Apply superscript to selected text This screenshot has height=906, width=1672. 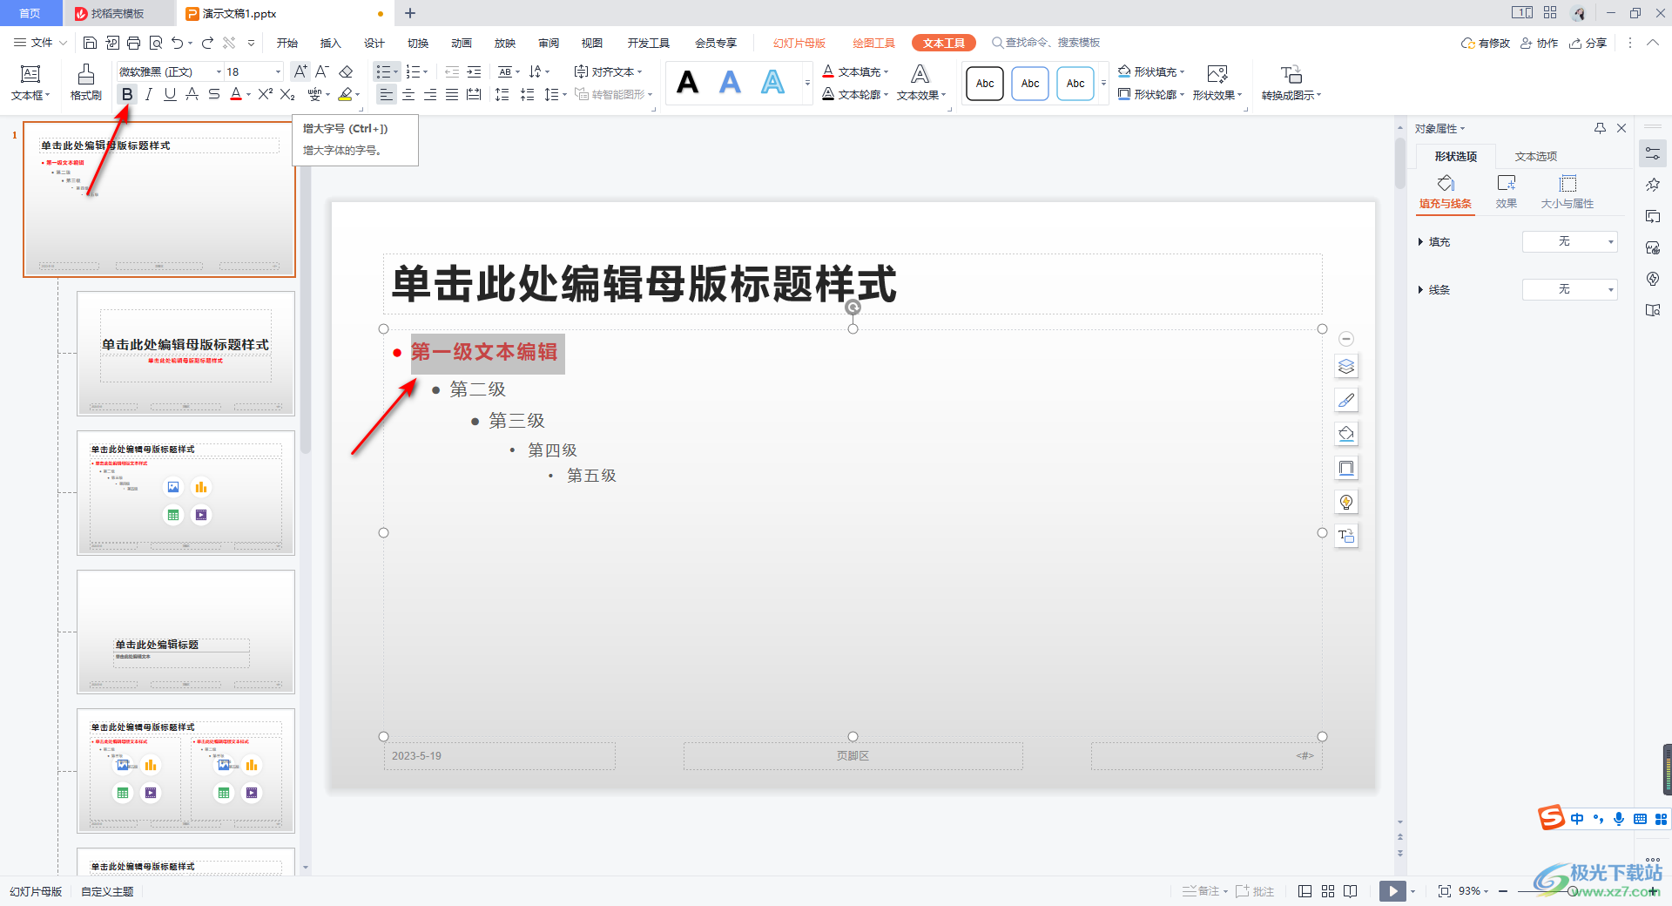pos(266,94)
